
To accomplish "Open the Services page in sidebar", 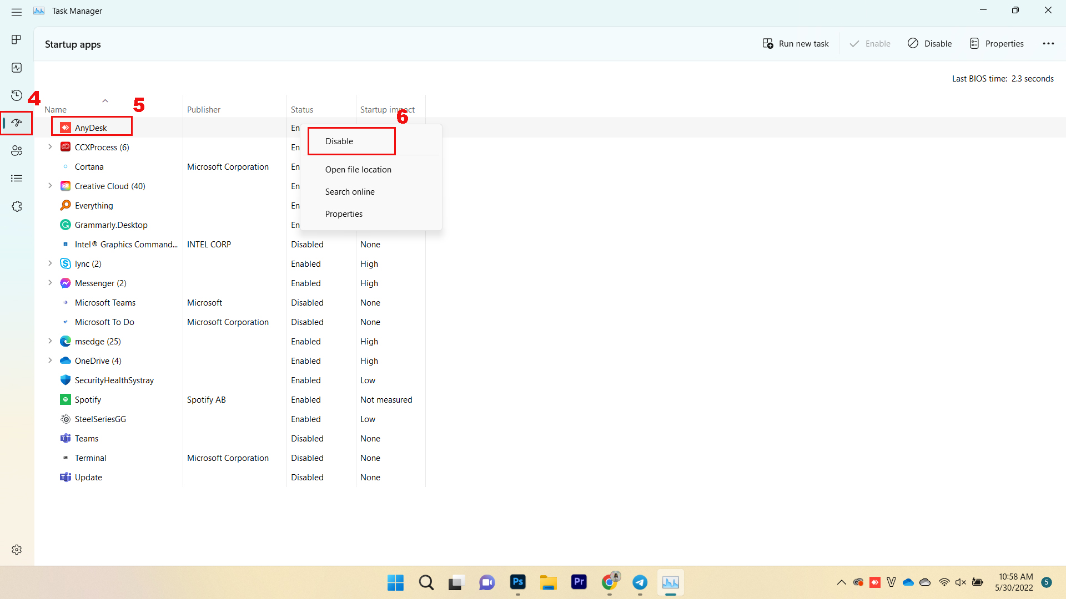I will [17, 206].
